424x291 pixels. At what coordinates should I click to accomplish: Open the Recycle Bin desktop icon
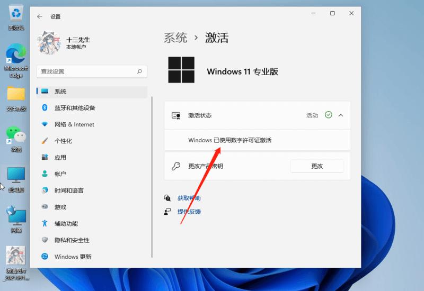[16, 18]
